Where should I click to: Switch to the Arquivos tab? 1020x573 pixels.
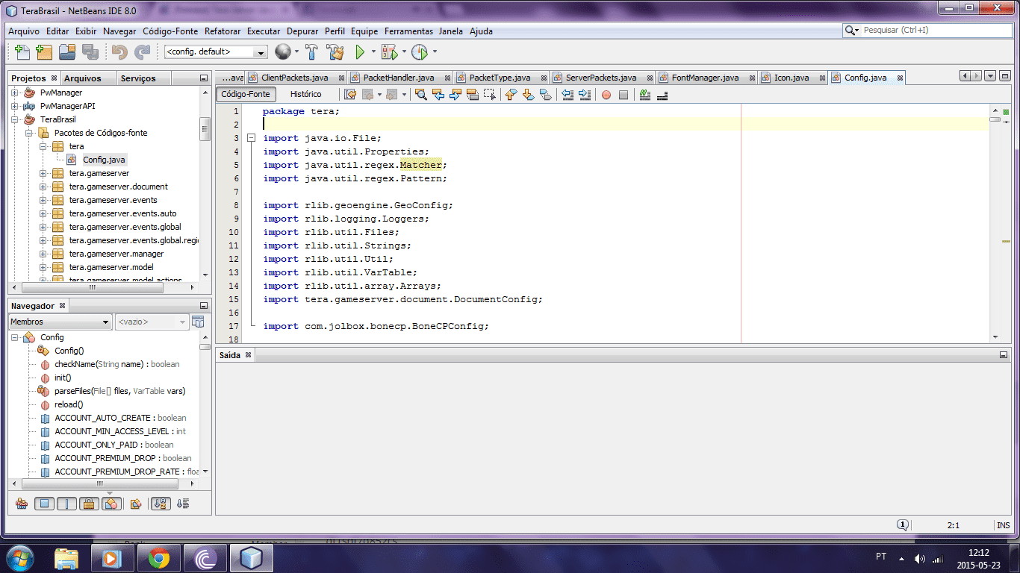pyautogui.click(x=82, y=78)
